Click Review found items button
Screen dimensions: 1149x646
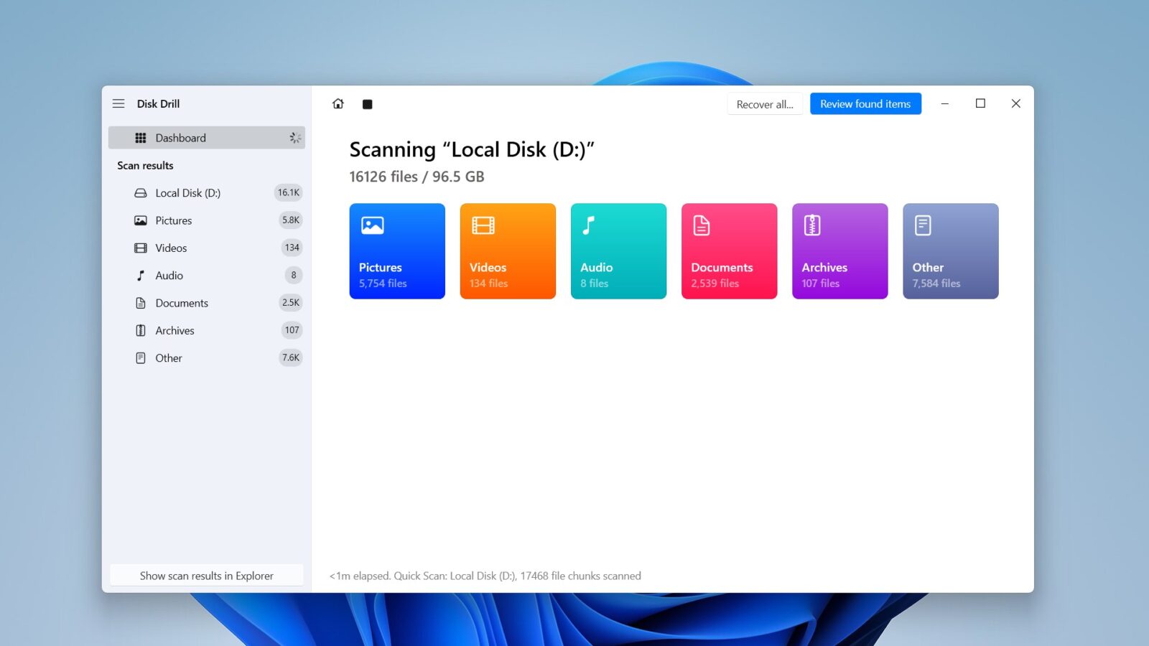pos(865,104)
